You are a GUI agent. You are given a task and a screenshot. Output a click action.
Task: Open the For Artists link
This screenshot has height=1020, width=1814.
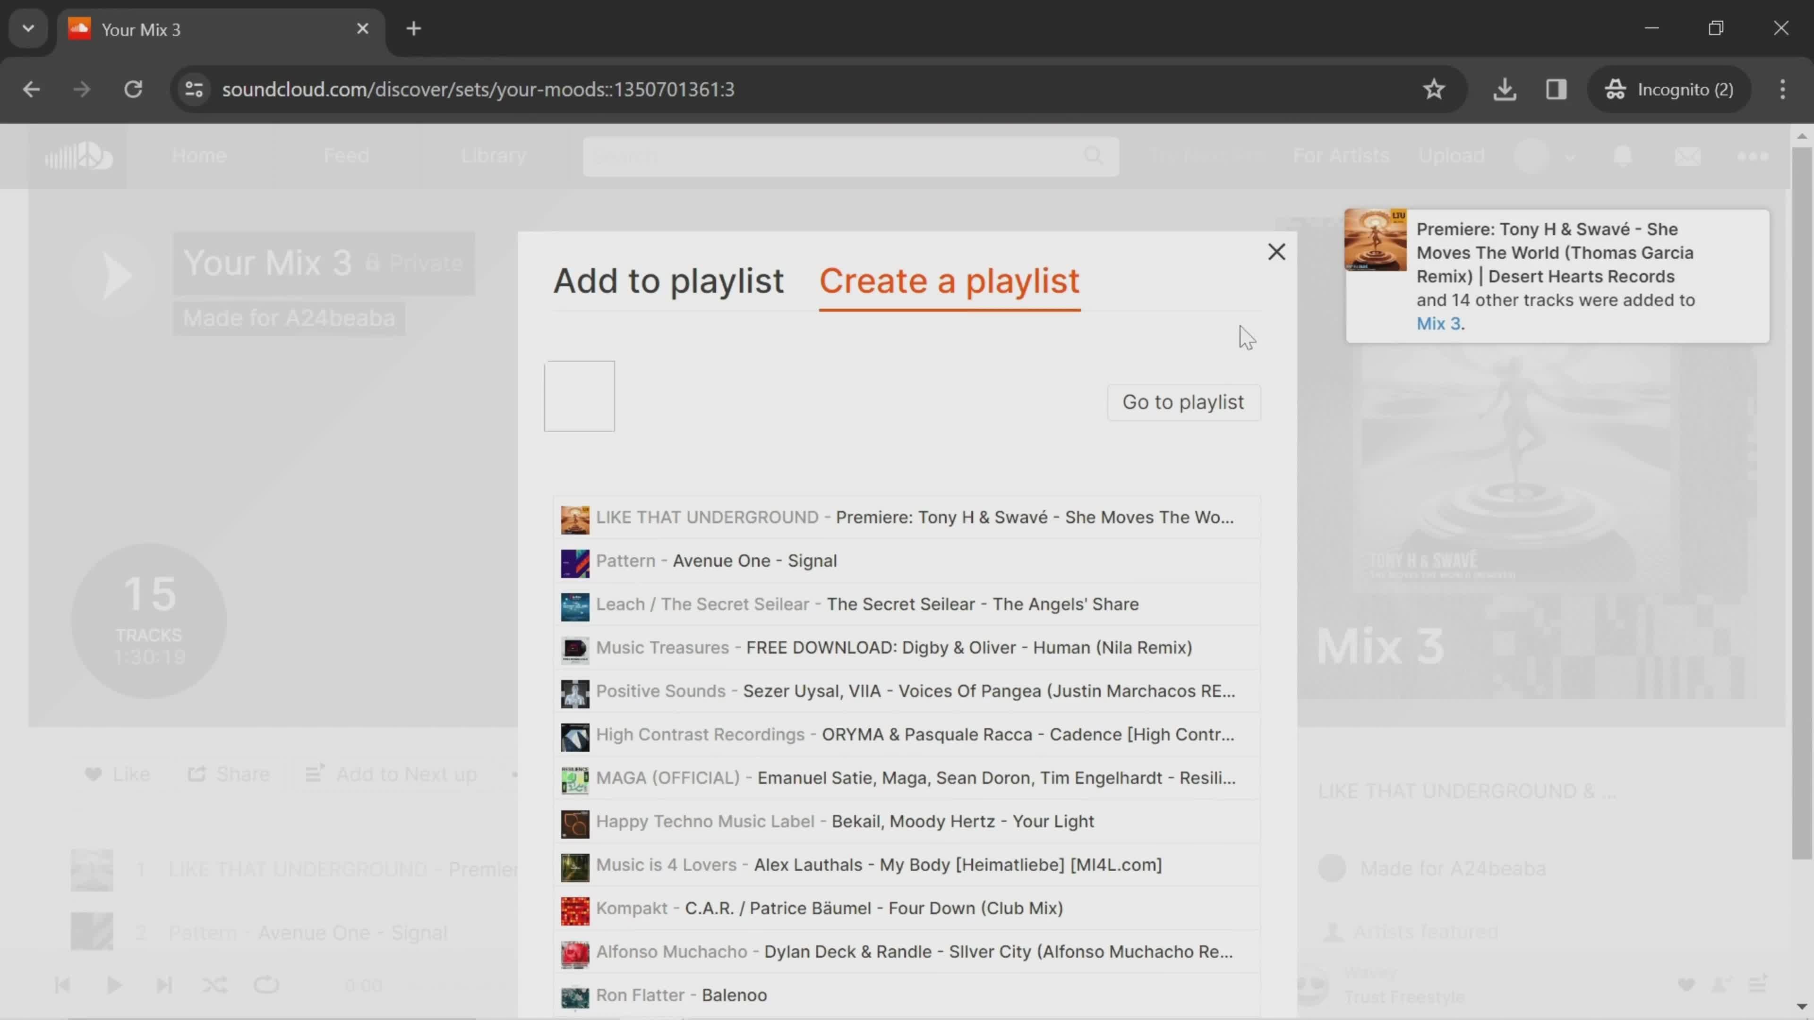pos(1341,155)
